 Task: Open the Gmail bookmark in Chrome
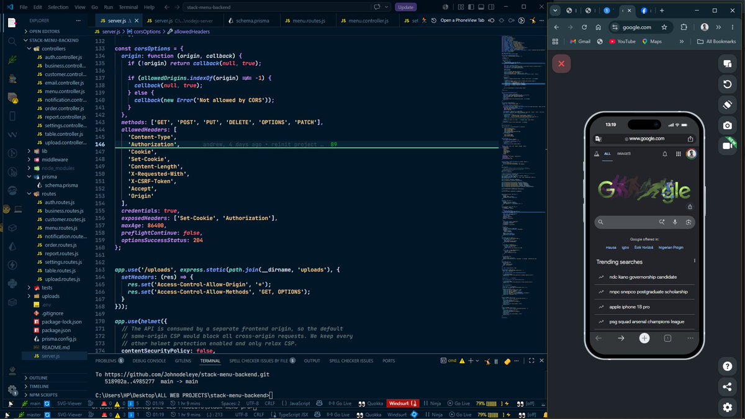click(580, 42)
